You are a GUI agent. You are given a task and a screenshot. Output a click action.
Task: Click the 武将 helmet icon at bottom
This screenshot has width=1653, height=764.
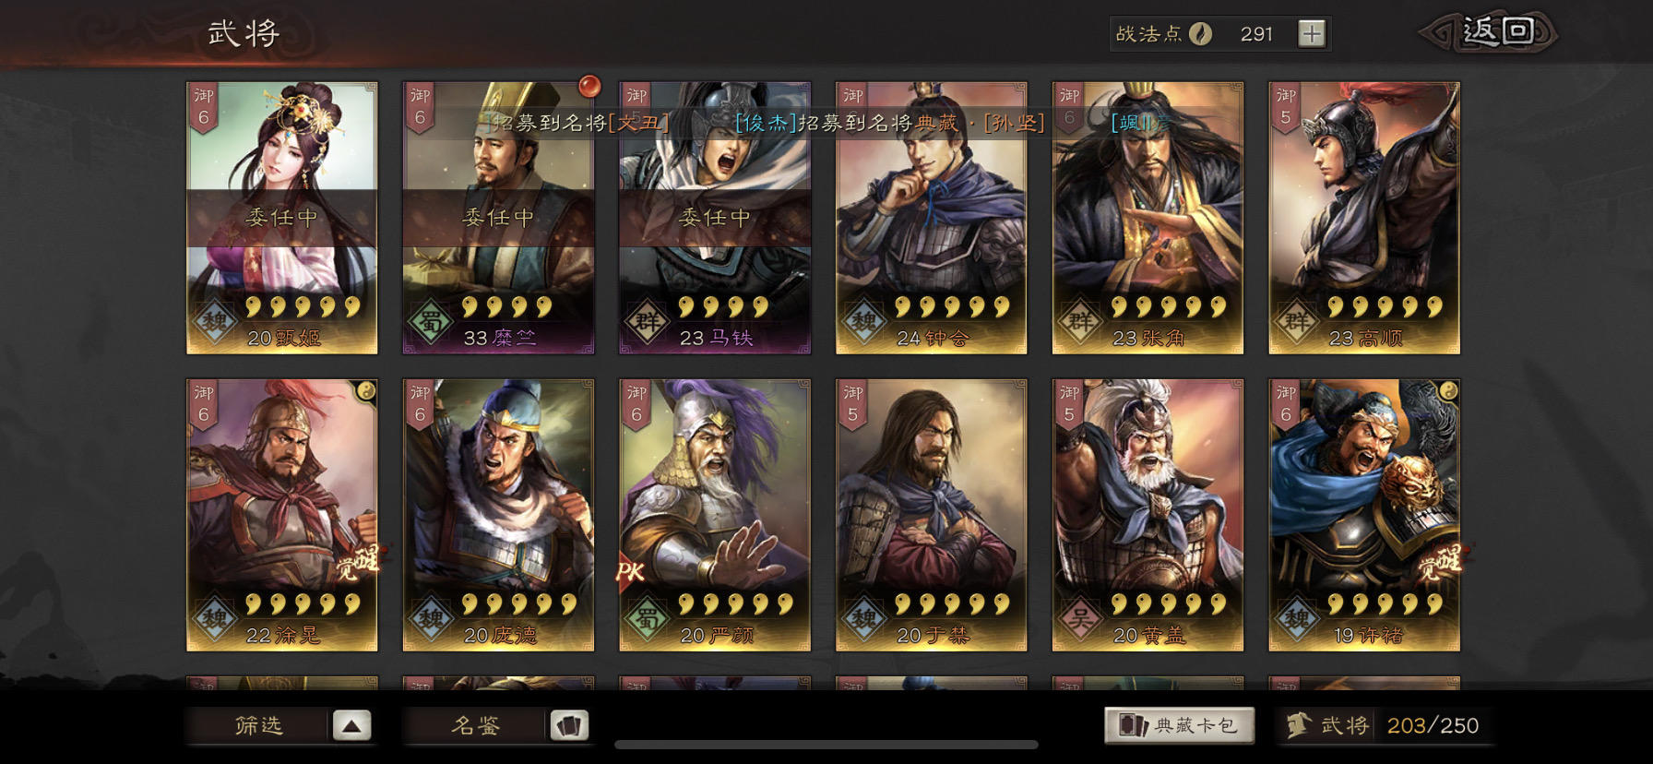click(1299, 726)
